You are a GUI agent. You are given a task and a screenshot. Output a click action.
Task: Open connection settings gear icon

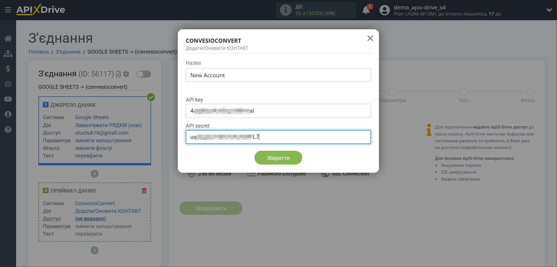(126, 74)
